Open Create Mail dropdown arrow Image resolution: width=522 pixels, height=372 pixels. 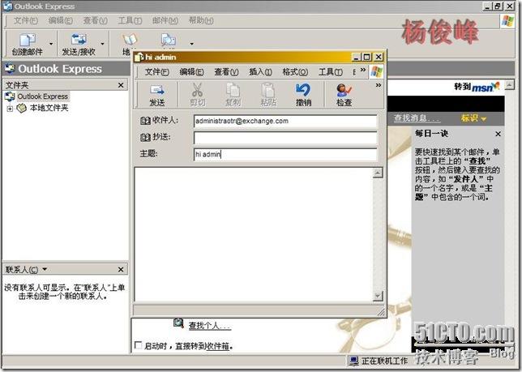click(x=51, y=44)
